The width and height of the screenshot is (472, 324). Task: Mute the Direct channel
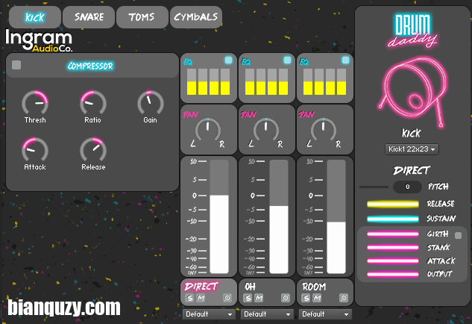[x=201, y=298]
